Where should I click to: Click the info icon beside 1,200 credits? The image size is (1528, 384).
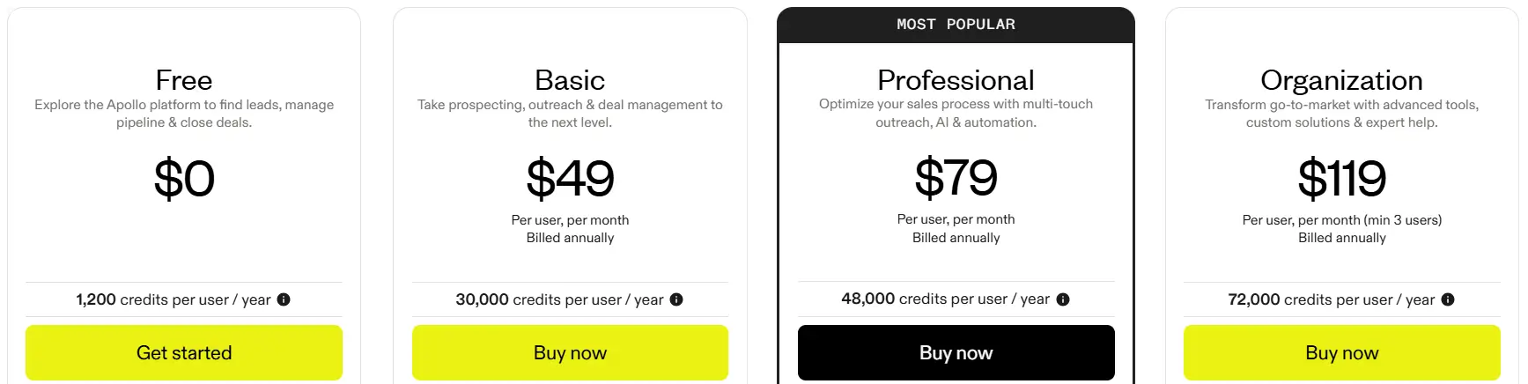point(284,299)
